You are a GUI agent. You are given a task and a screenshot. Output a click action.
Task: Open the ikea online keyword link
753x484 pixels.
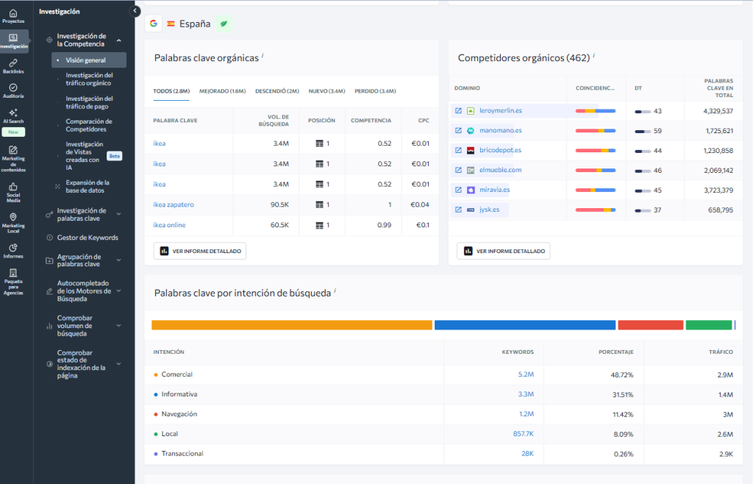point(169,225)
